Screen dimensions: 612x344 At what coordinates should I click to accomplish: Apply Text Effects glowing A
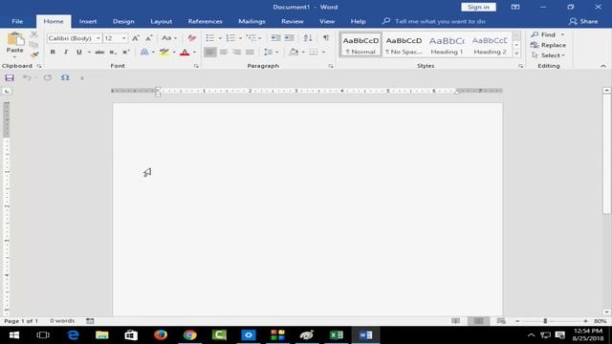point(144,53)
